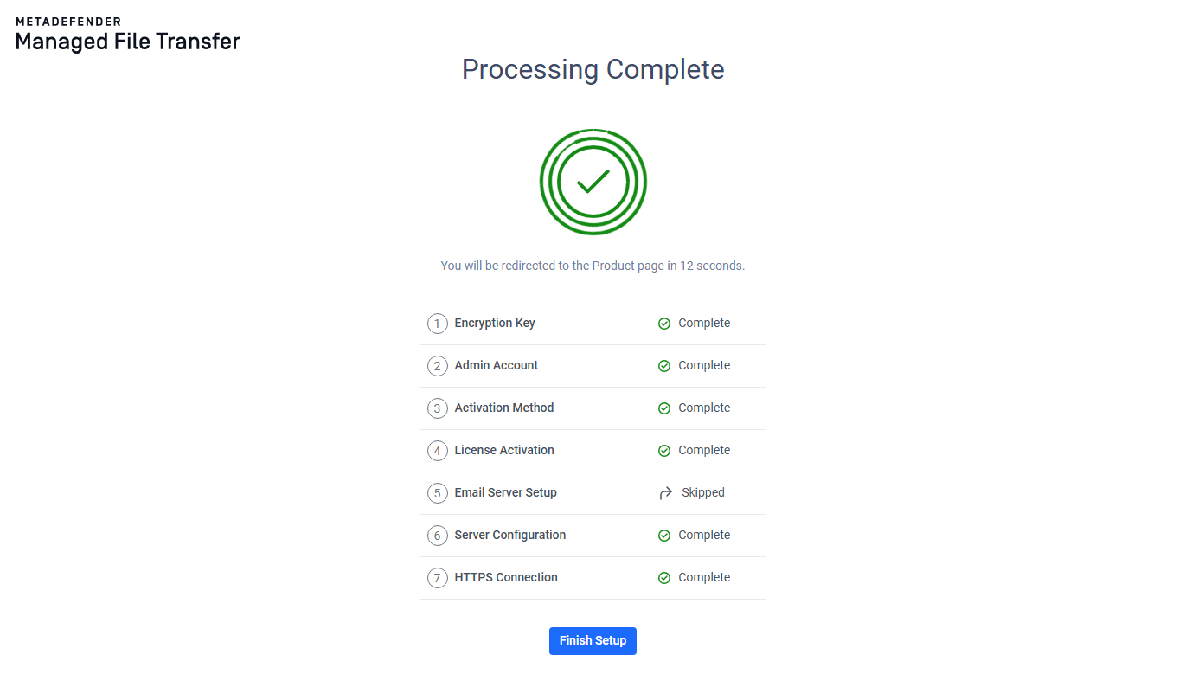Select the Processing Complete heading
The image size is (1179, 674).
[x=593, y=69]
